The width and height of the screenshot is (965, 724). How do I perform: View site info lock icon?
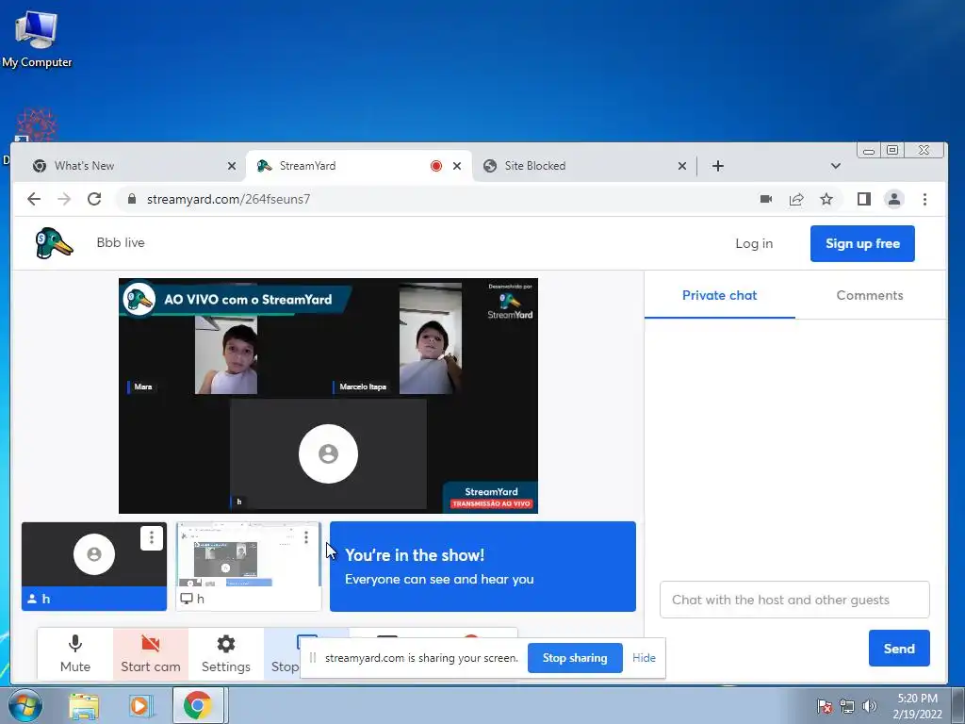point(131,199)
